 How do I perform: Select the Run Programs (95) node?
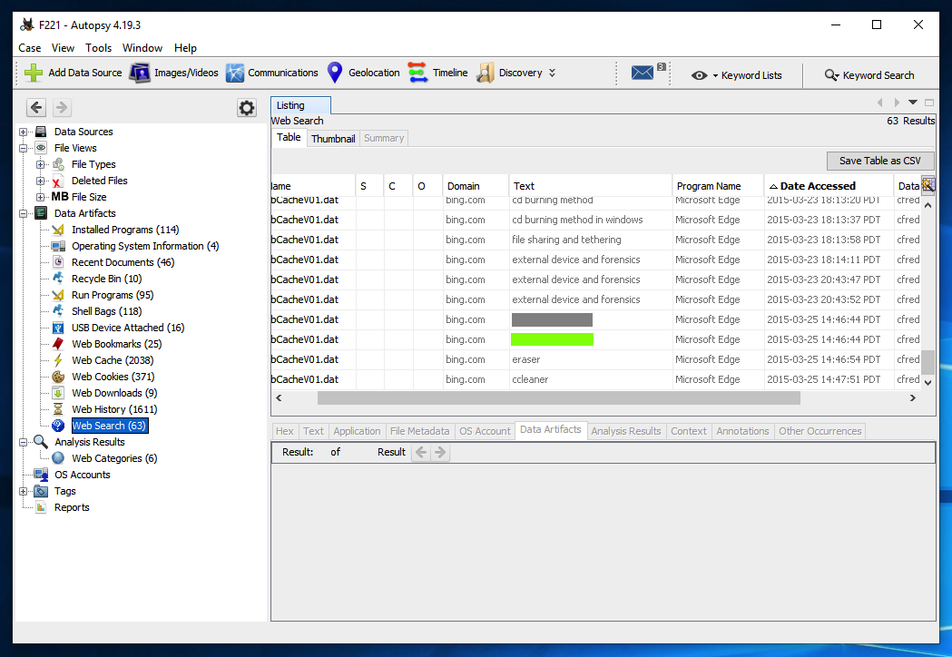(x=113, y=295)
